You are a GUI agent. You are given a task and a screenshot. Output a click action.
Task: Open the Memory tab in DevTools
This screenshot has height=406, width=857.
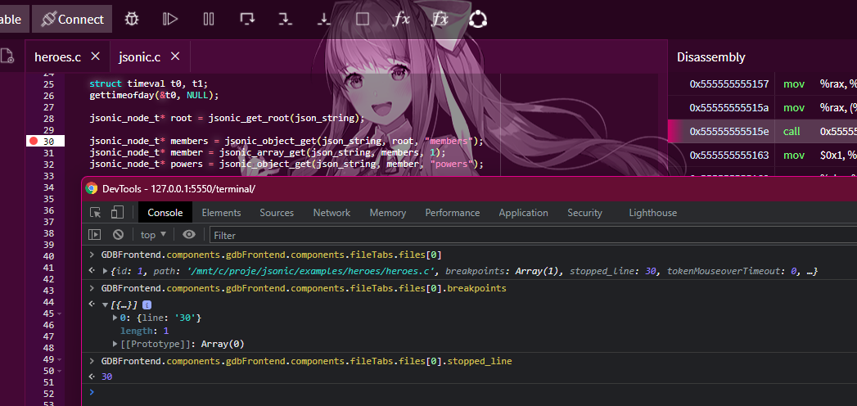[387, 213]
